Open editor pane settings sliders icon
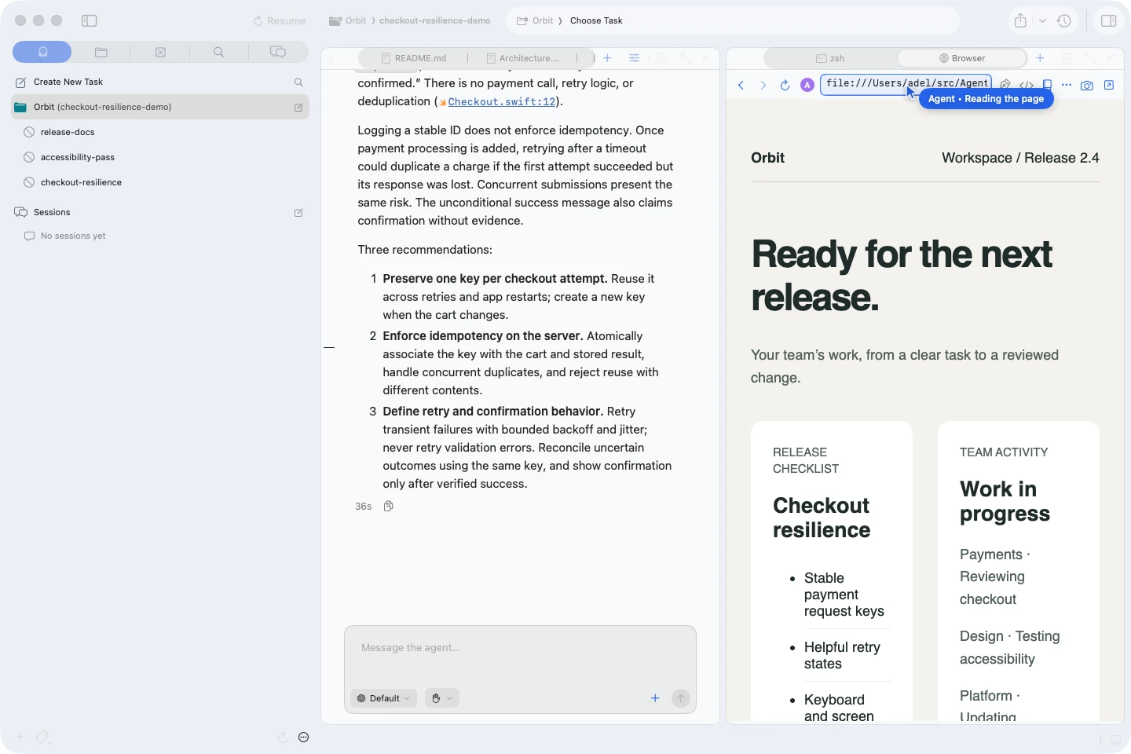The width and height of the screenshot is (1131, 754). (x=634, y=58)
